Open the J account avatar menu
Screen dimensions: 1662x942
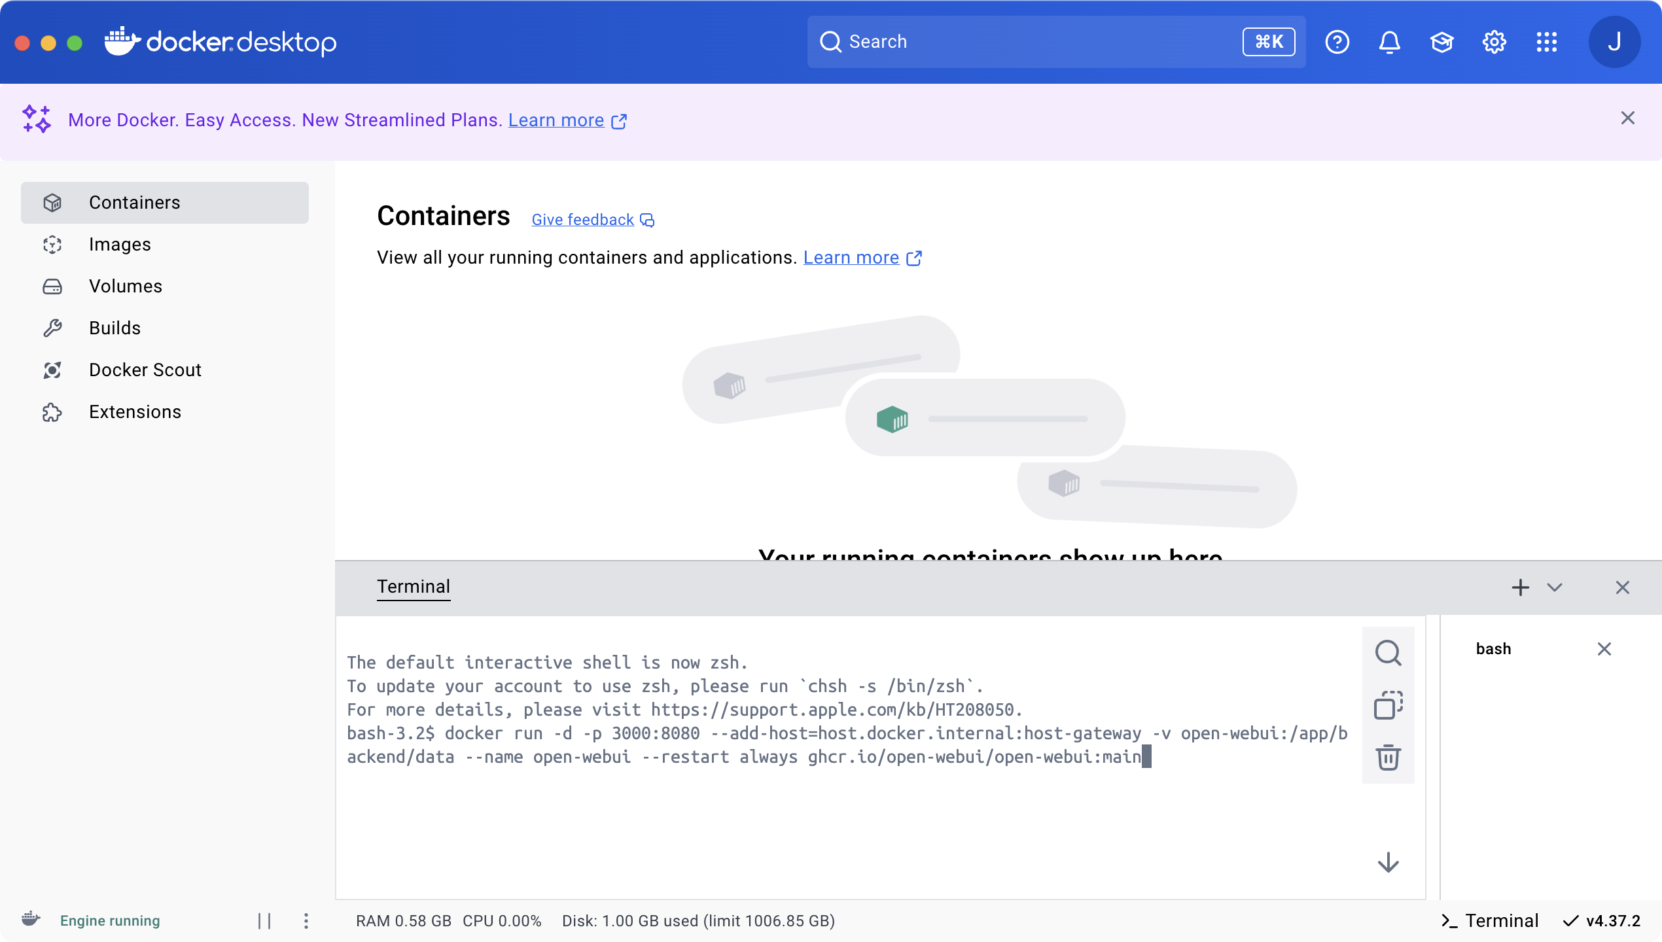tap(1614, 43)
